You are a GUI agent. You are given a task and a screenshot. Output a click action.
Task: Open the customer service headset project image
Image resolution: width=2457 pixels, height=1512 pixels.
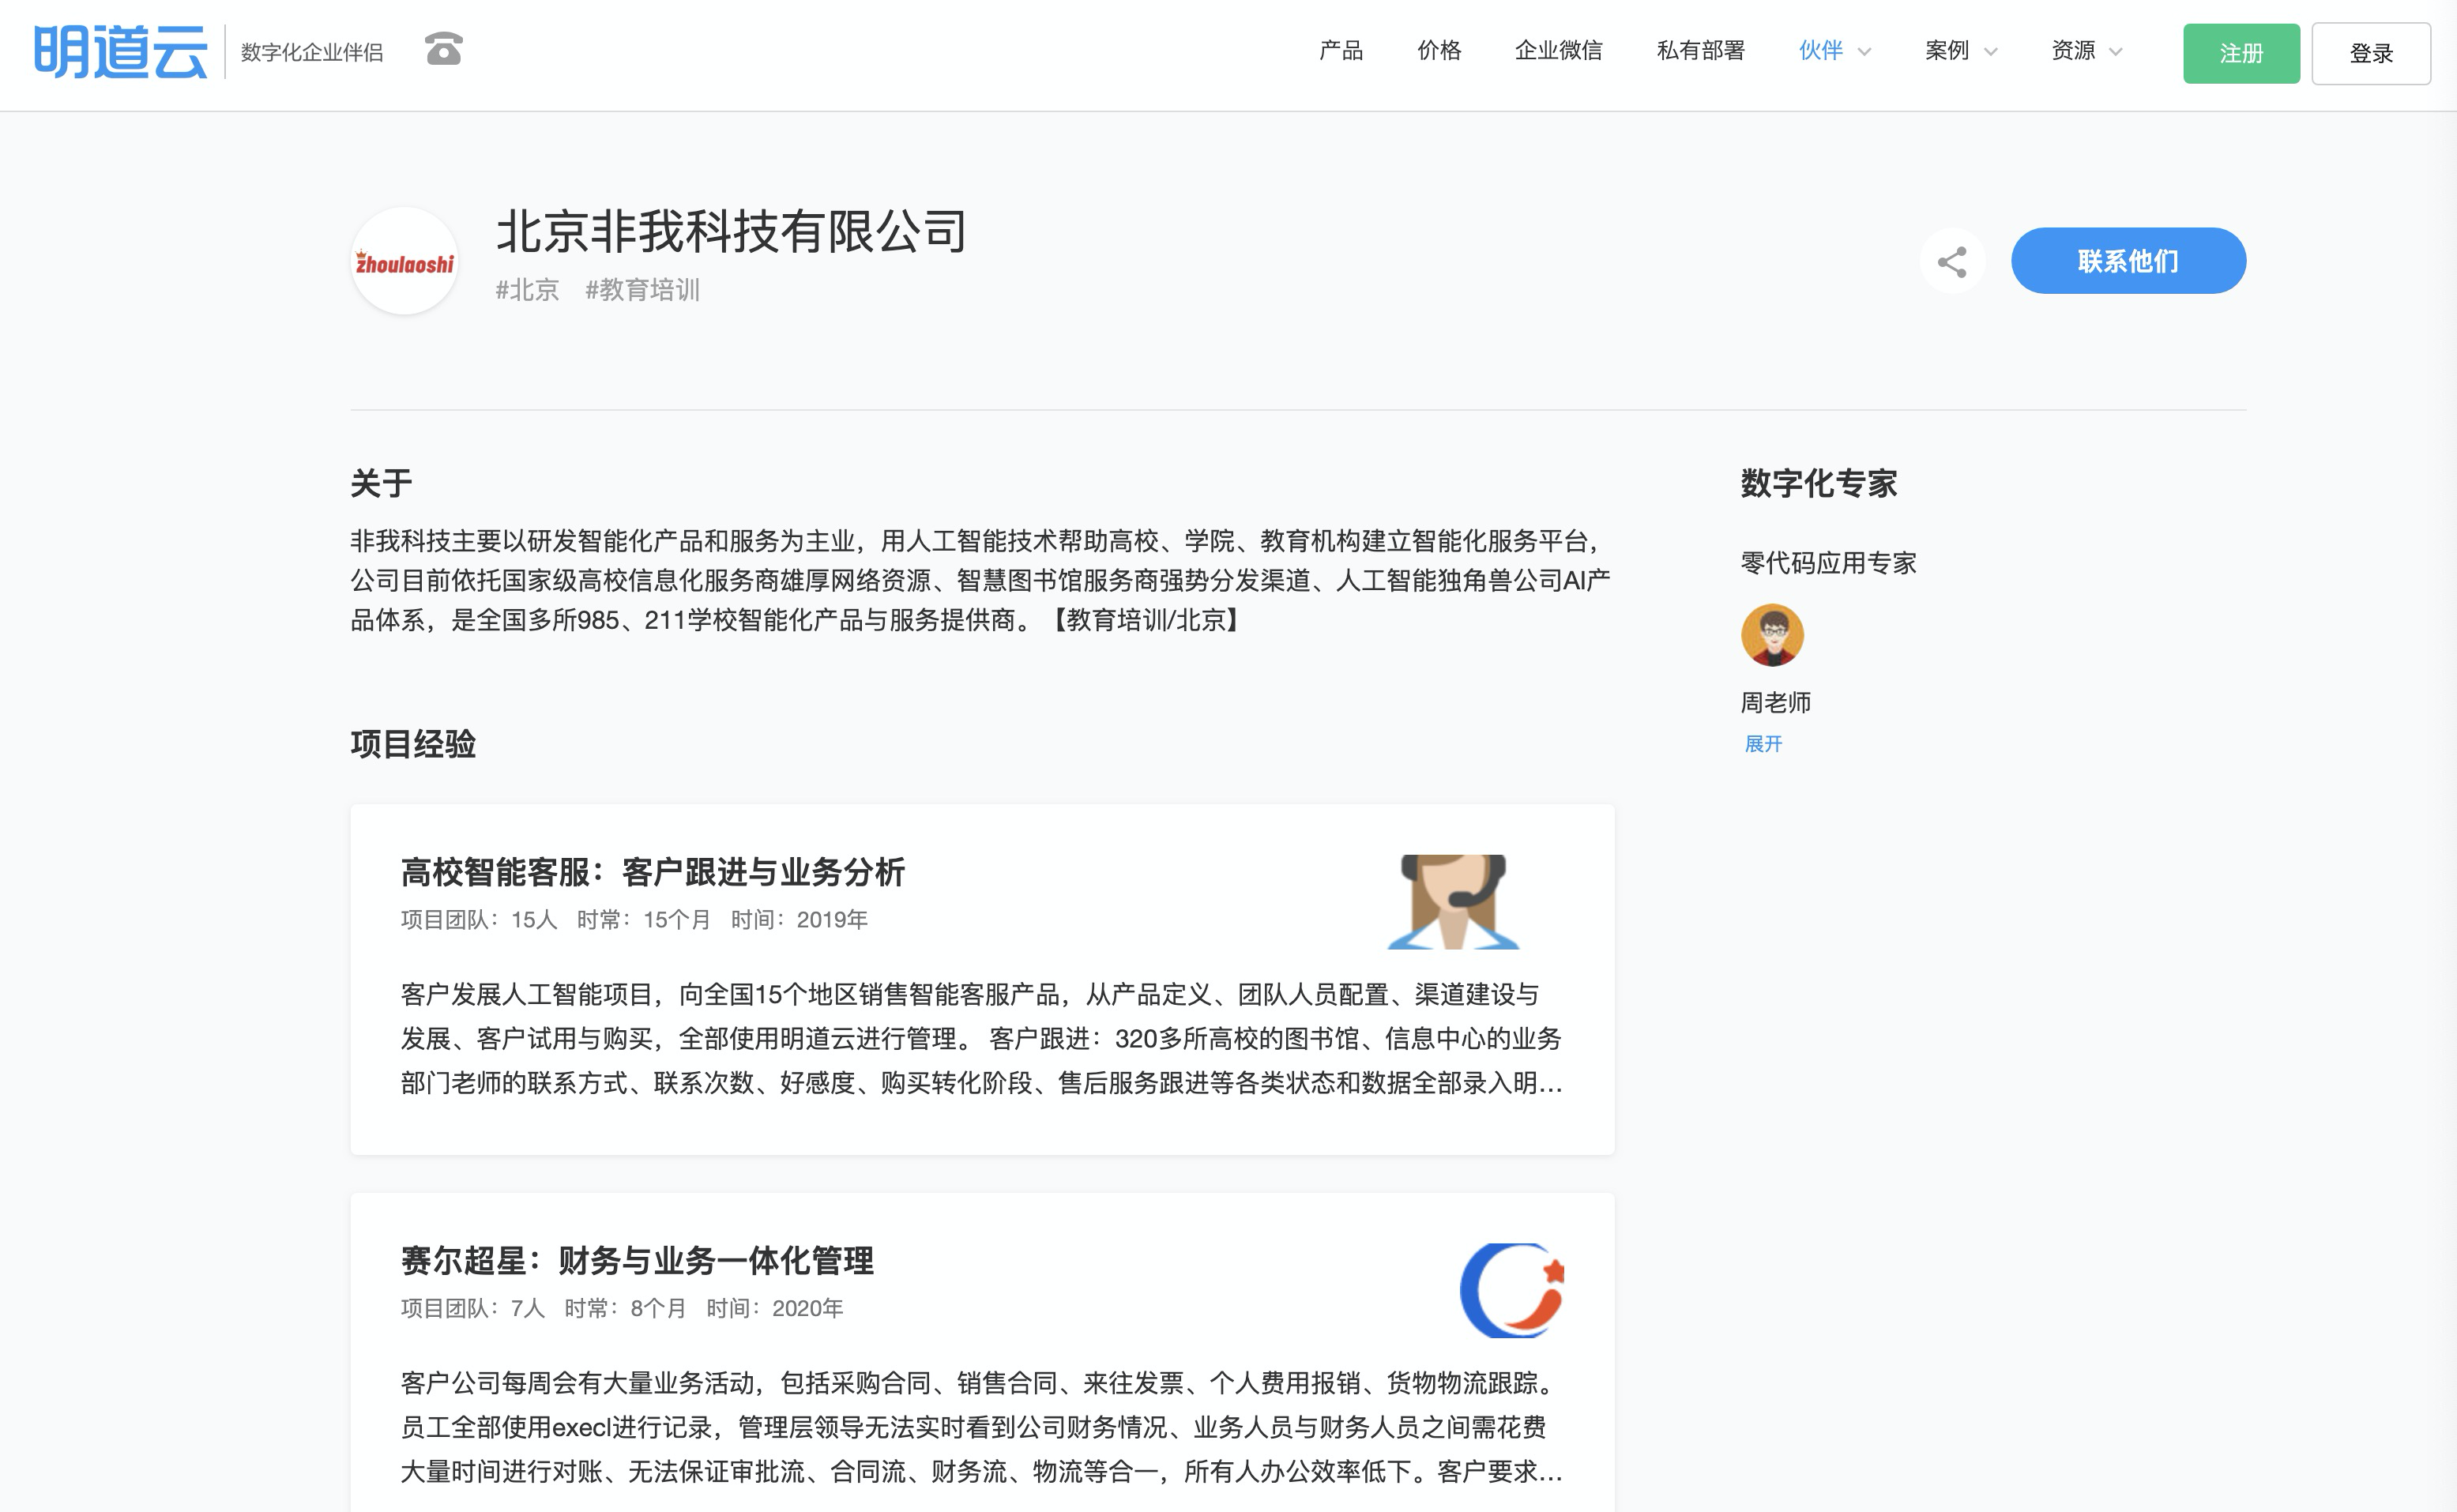pyautogui.click(x=1453, y=902)
